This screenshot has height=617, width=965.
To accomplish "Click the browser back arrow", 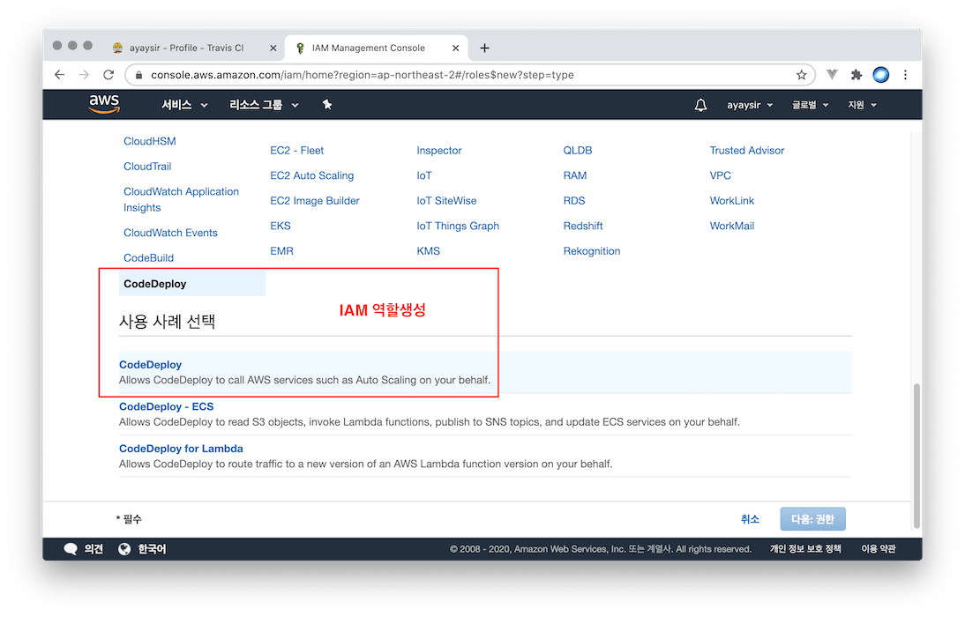I will [x=60, y=75].
